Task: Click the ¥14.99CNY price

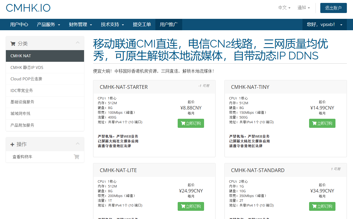Action: 322,108
